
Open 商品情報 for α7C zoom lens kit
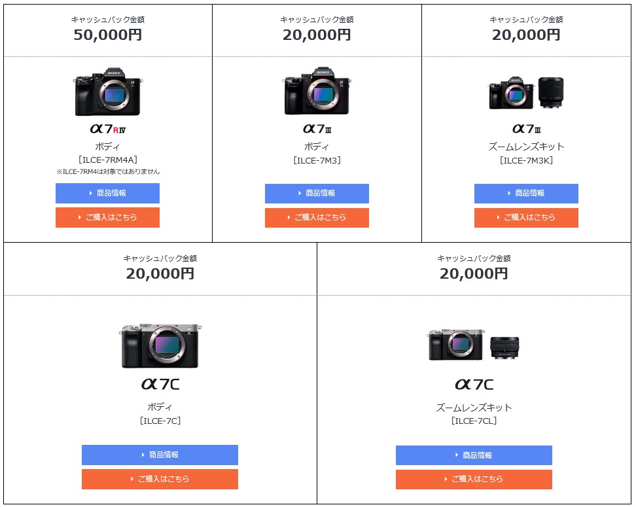click(474, 455)
